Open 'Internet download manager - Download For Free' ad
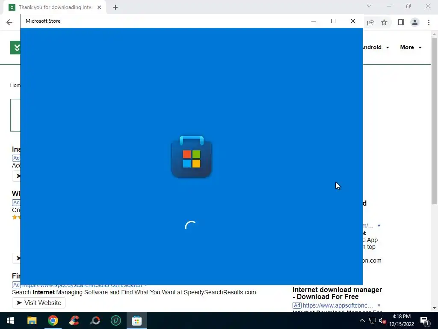The width and height of the screenshot is (438, 329). [x=337, y=293]
